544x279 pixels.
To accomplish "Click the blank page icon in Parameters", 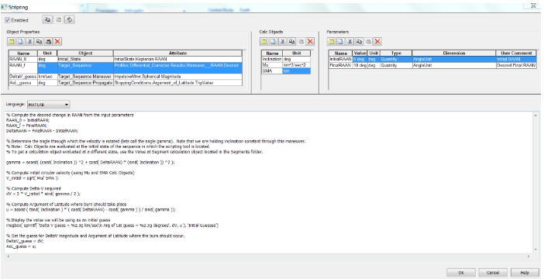I will [x=341, y=42].
